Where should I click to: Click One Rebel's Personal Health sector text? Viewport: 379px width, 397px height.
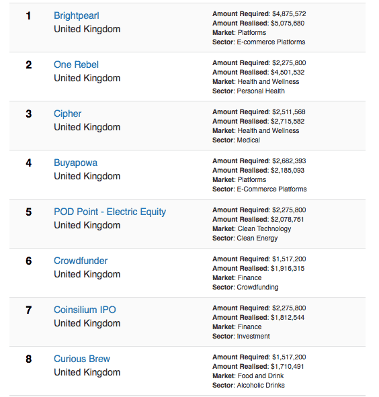261,91
